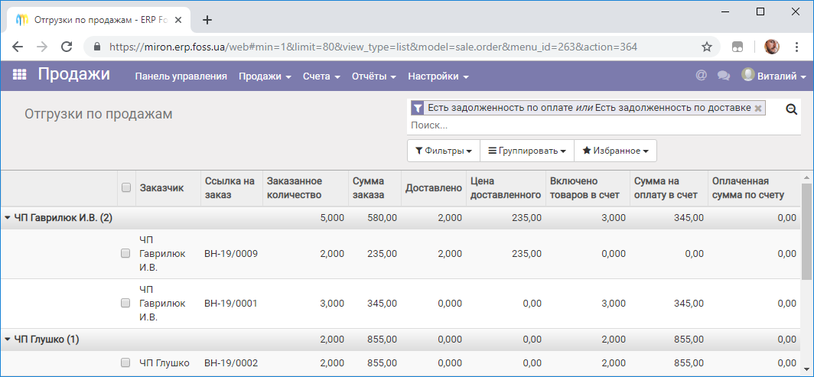Image resolution: width=814 pixels, height=377 pixels.
Task: Sort by Заказанное количество column
Action: click(x=305, y=187)
